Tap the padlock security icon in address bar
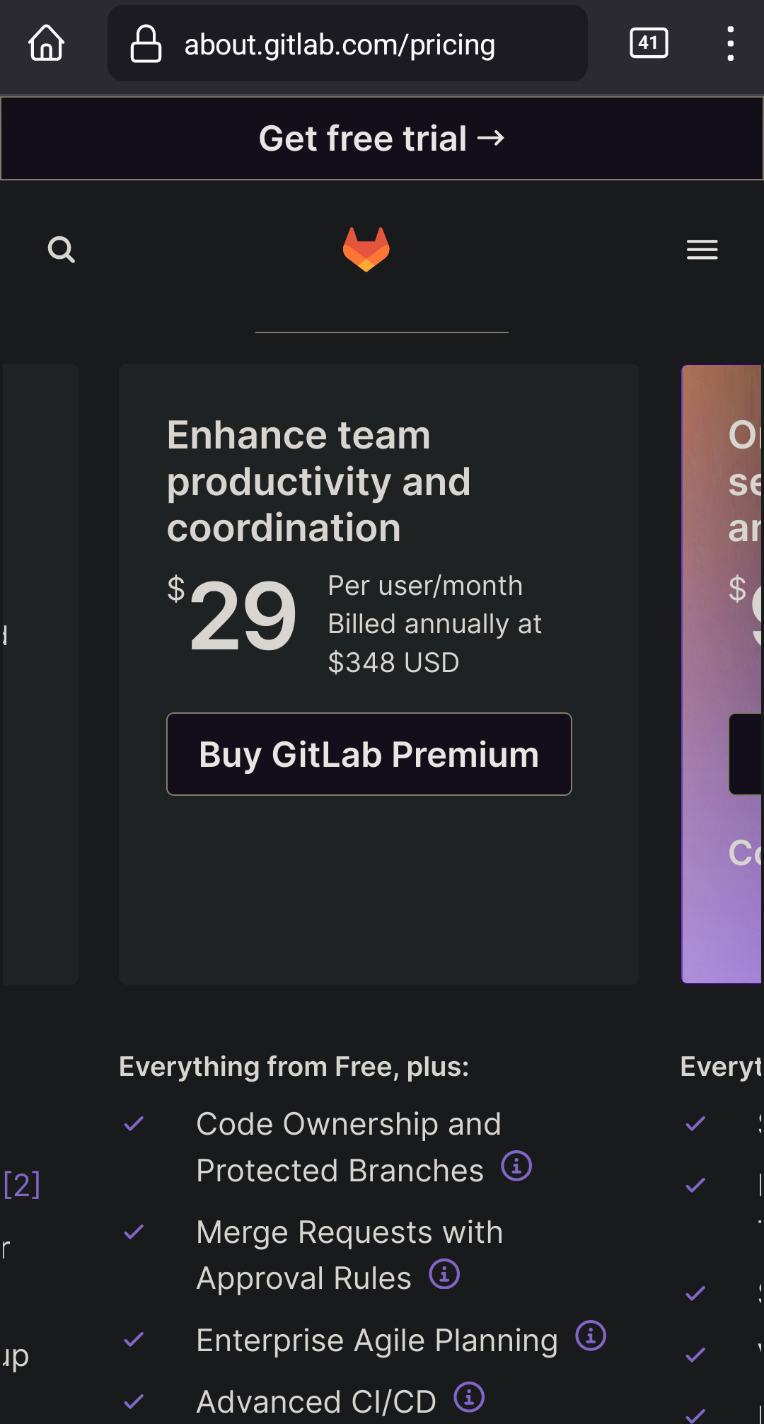This screenshot has height=1424, width=764. pos(145,44)
